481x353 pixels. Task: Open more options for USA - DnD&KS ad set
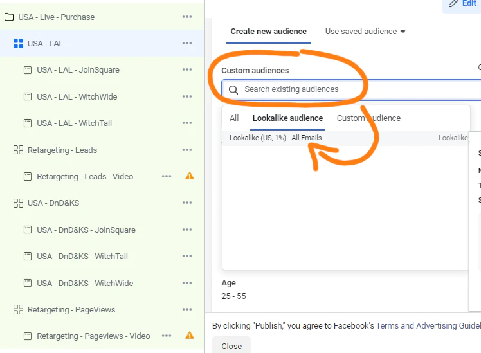(187, 203)
